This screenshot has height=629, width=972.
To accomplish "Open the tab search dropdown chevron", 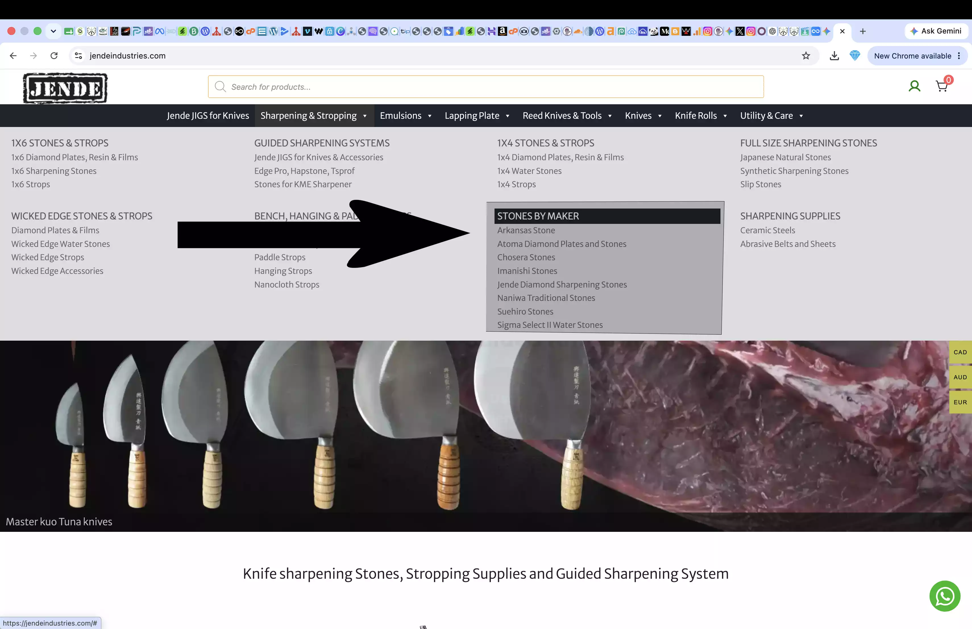I will pos(53,31).
